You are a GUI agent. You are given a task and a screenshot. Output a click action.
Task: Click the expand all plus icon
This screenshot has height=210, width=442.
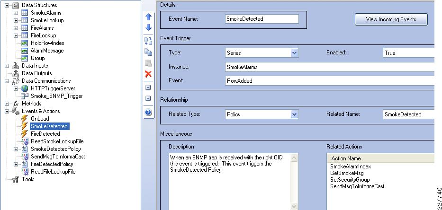coord(148,87)
